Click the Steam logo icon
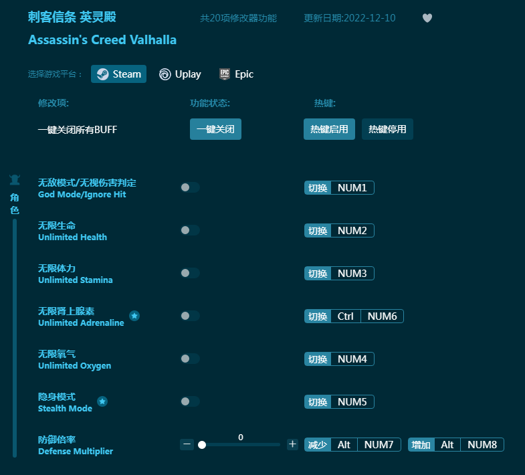The width and height of the screenshot is (525, 475). pos(102,74)
